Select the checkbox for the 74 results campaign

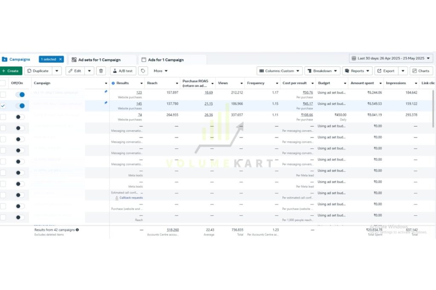[x=3, y=117]
